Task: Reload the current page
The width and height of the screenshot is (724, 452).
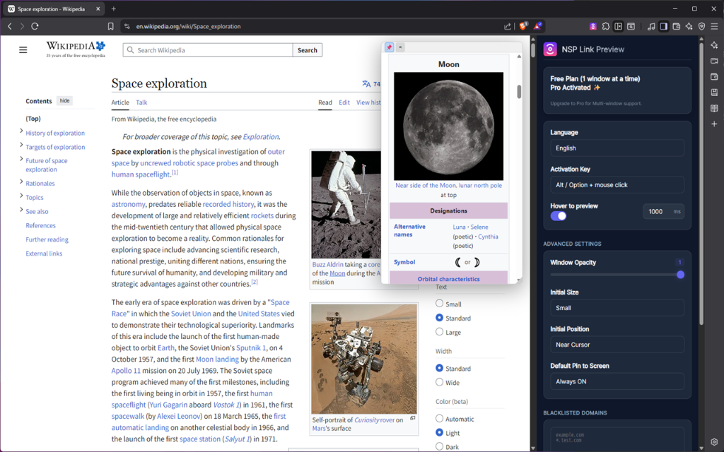Action: pyautogui.click(x=35, y=26)
